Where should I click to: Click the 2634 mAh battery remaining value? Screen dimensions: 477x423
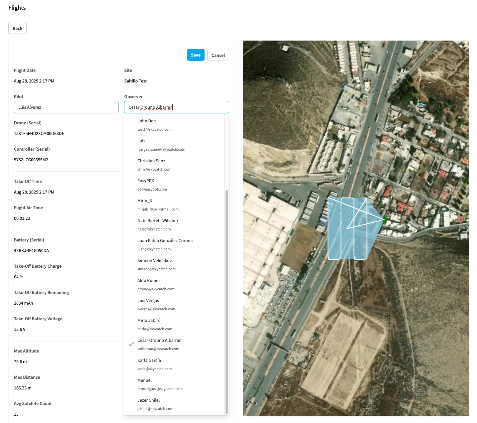[x=23, y=303]
